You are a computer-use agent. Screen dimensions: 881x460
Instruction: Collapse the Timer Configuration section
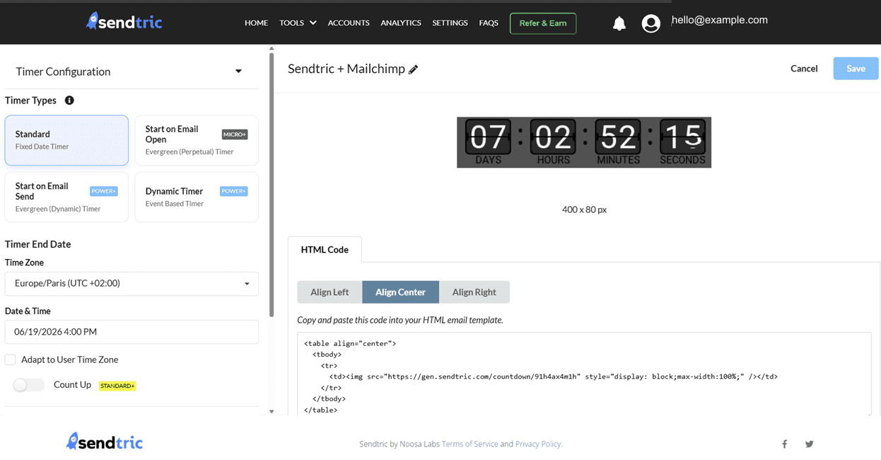click(x=238, y=71)
